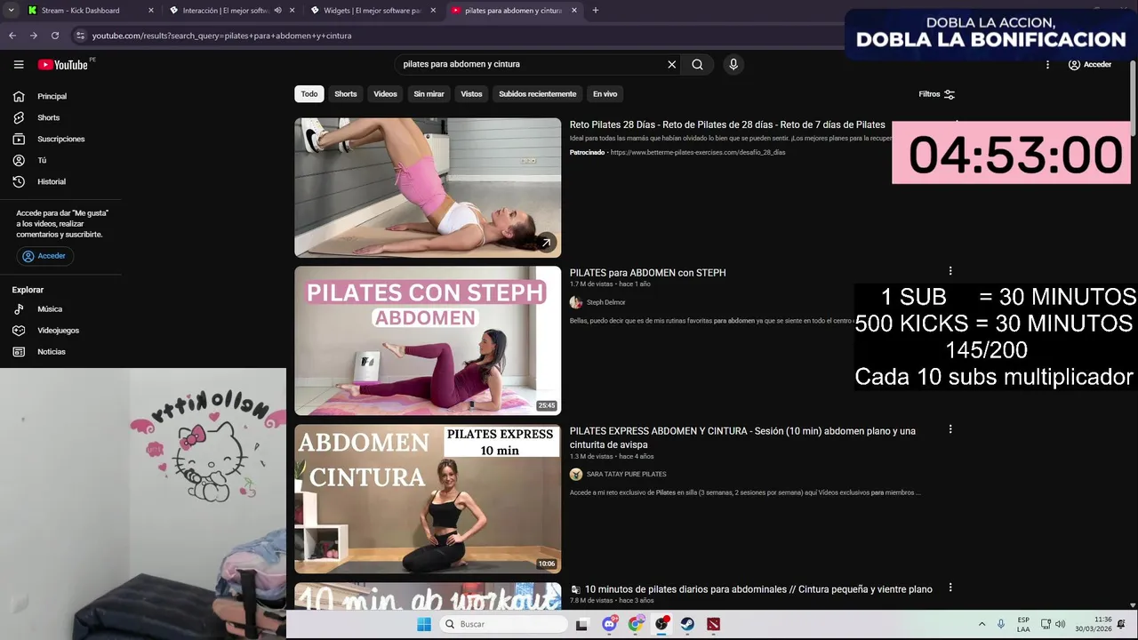Screen dimensions: 1138x640
Task: Select the Shorts filter chip
Action: [346, 94]
